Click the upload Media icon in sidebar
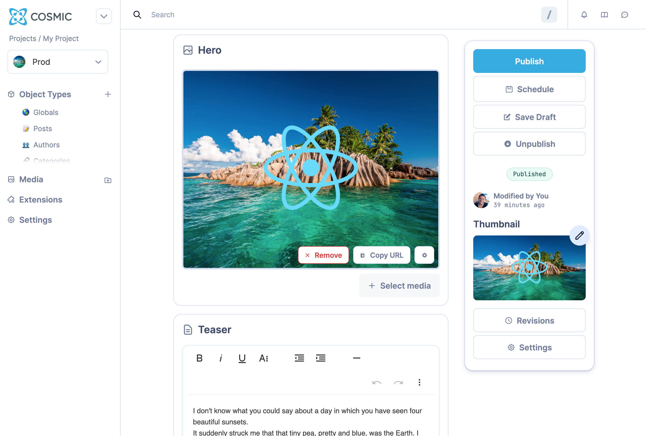Image resolution: width=646 pixels, height=436 pixels. (108, 180)
